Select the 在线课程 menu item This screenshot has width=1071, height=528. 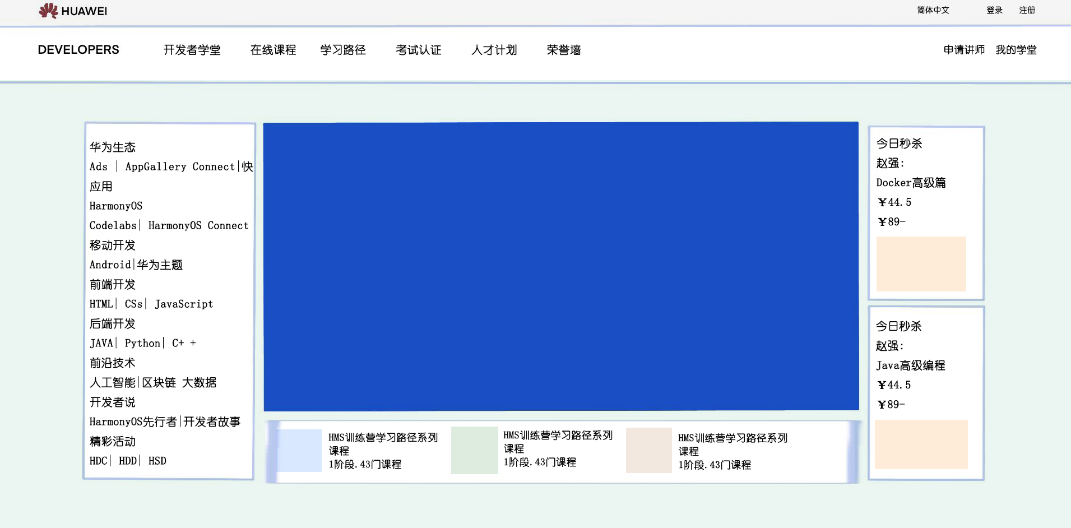click(273, 50)
